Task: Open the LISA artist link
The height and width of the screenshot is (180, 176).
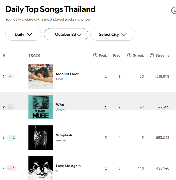Action: point(60,79)
